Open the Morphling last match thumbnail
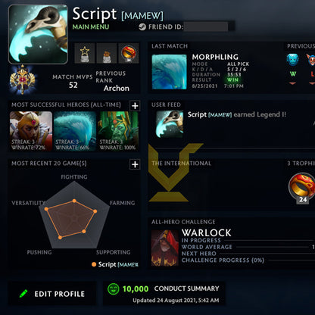Screen dimensions: 315x315 click(169, 72)
